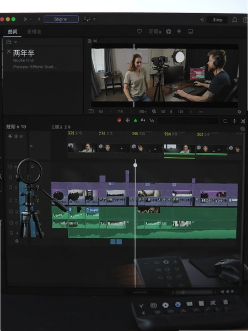Viewport: 248px width, 331px height.
Task: Click the horizontal zoom slider below timeline
Action: (x=194, y=292)
